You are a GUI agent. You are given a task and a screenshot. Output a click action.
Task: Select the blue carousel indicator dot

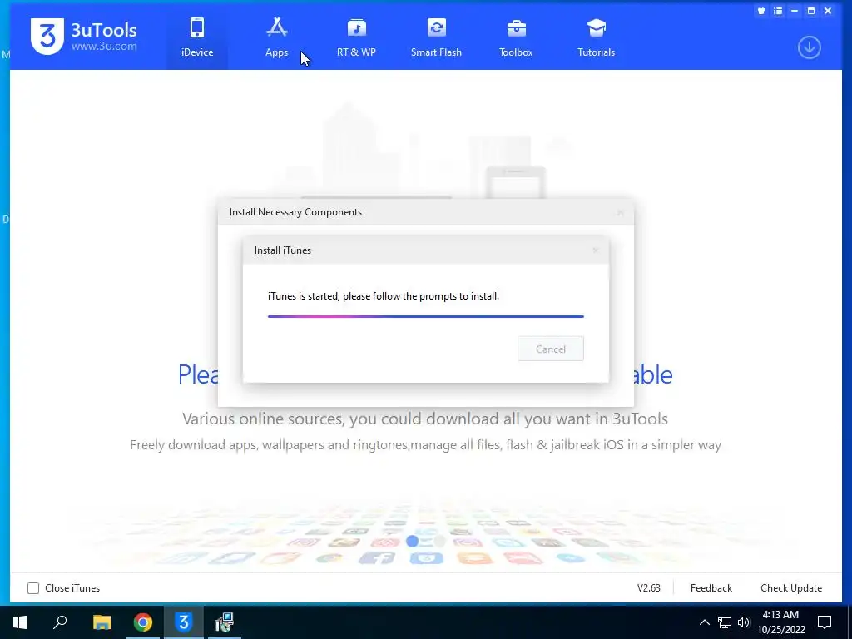click(x=413, y=541)
